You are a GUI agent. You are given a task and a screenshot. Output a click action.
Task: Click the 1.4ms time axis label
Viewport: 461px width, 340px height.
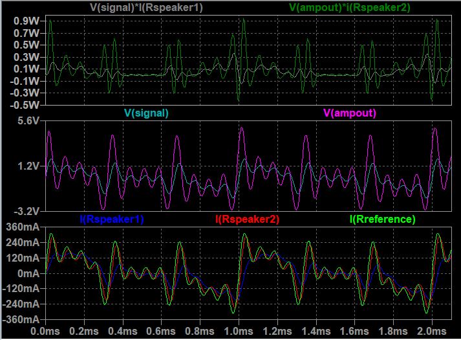coord(316,331)
